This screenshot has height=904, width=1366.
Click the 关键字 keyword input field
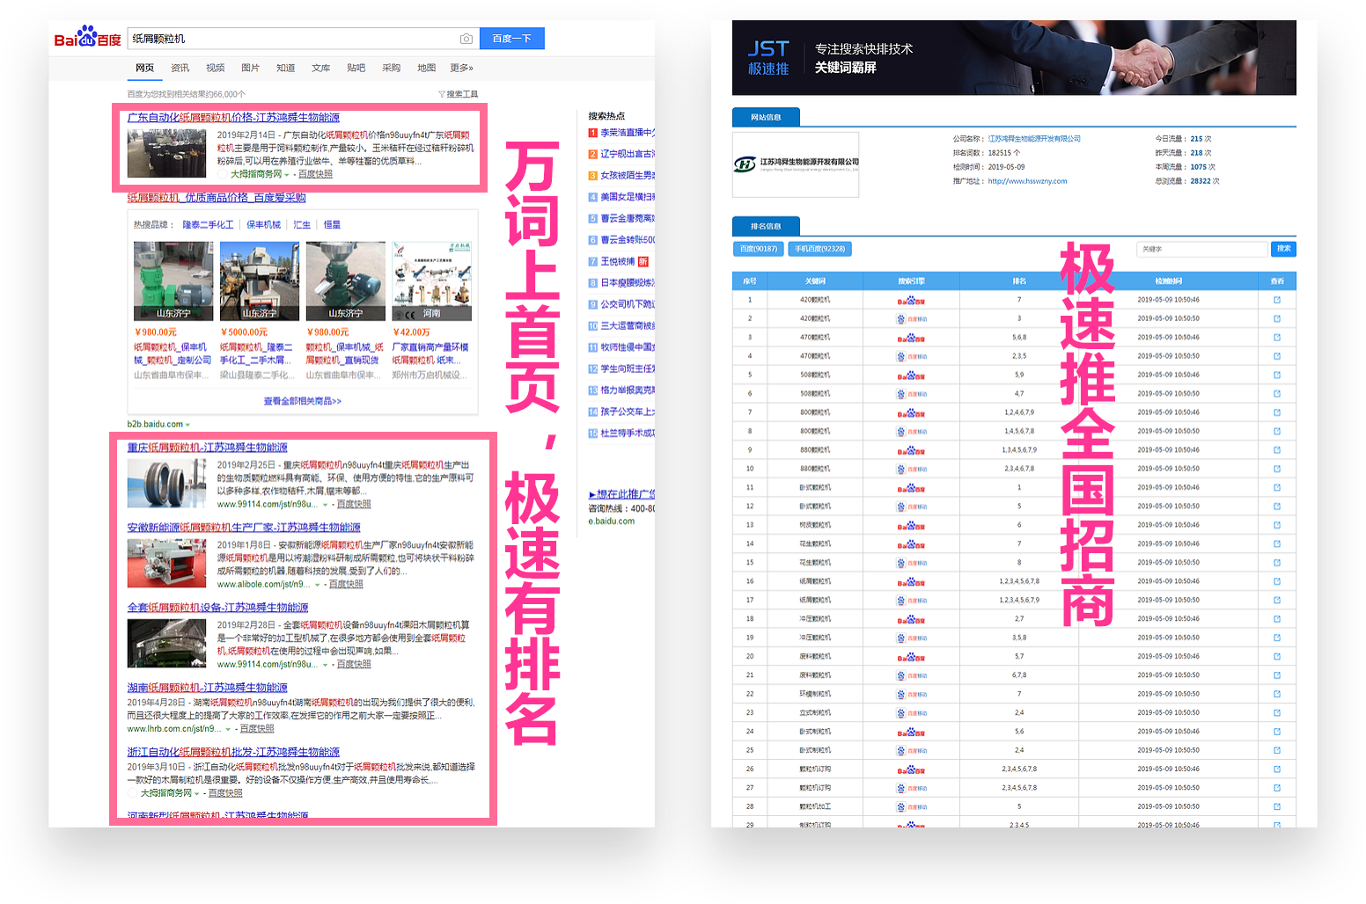(x=1202, y=249)
